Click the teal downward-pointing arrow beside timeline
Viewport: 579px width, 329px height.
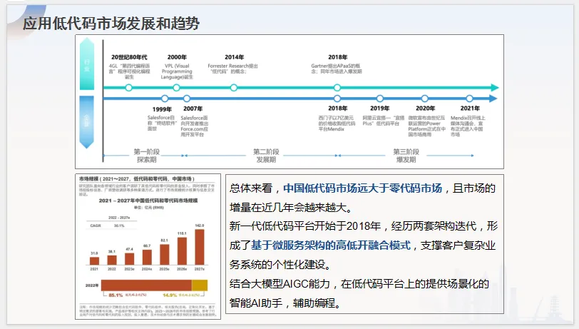point(87,64)
